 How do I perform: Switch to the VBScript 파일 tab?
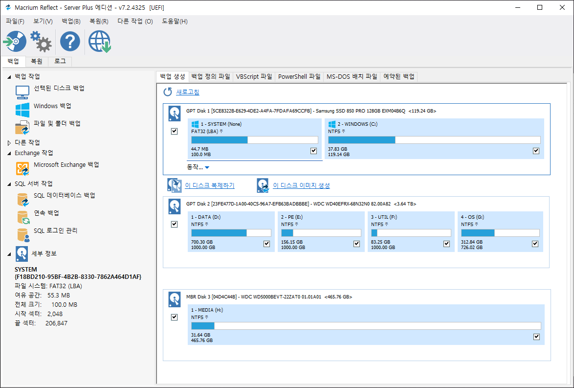pos(254,77)
